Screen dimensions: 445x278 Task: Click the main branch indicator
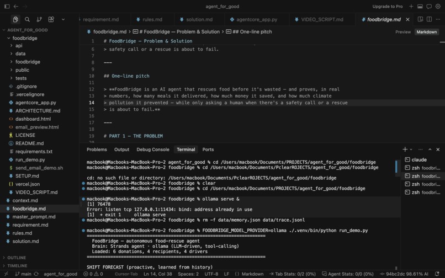[23, 274]
